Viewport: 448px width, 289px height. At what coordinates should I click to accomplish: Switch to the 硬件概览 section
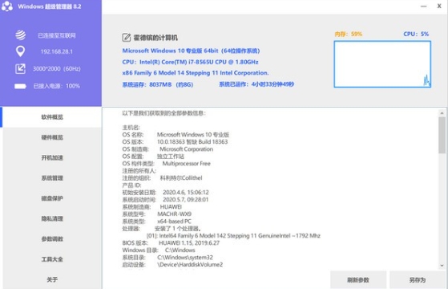click(x=52, y=137)
